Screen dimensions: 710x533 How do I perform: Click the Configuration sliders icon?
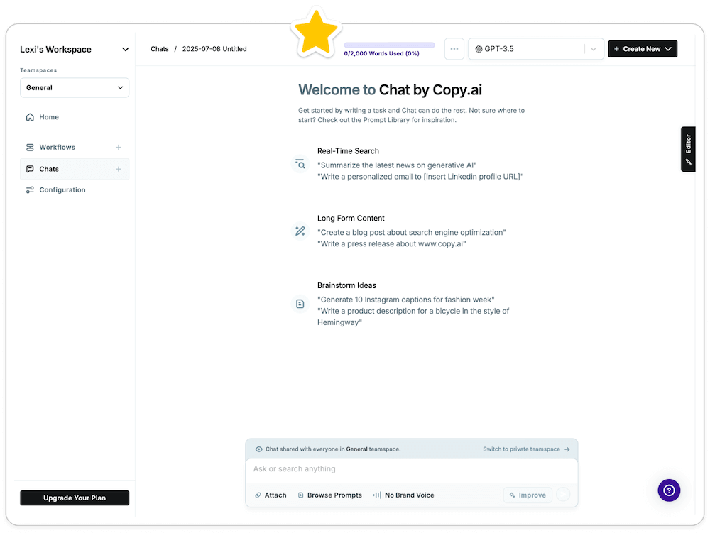click(30, 190)
